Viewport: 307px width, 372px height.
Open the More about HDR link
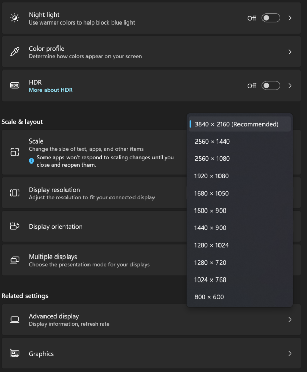[51, 90]
